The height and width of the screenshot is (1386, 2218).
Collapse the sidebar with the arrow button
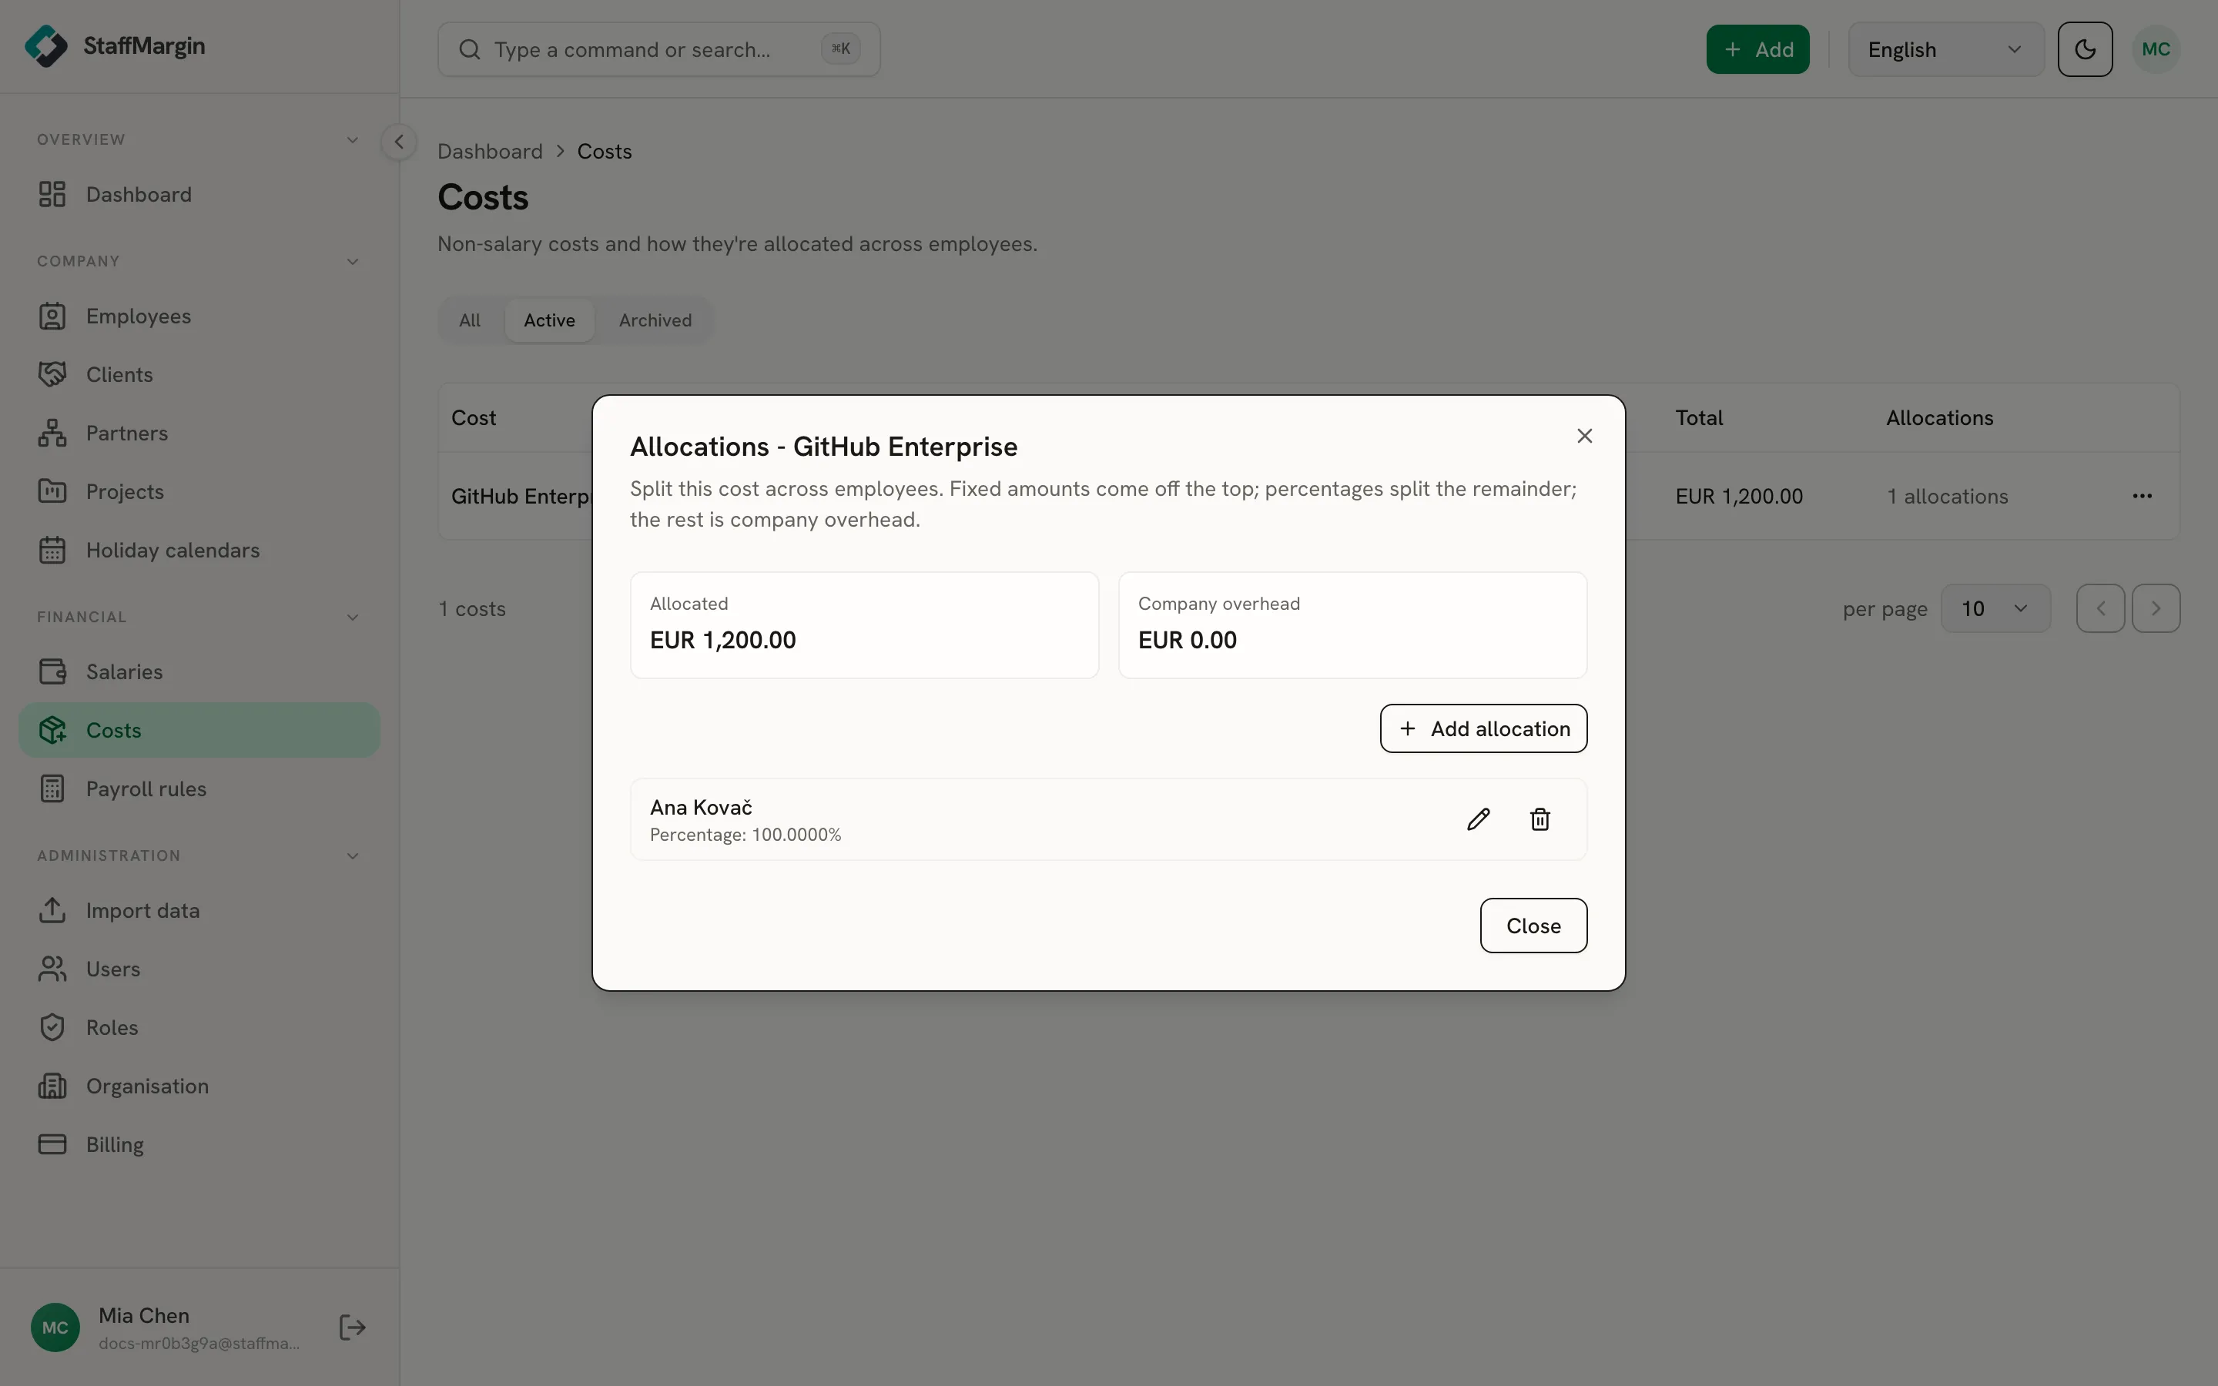(399, 142)
